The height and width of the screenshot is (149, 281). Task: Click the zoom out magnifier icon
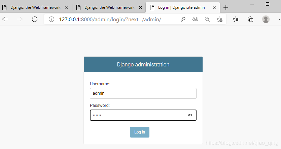click(x=207, y=19)
